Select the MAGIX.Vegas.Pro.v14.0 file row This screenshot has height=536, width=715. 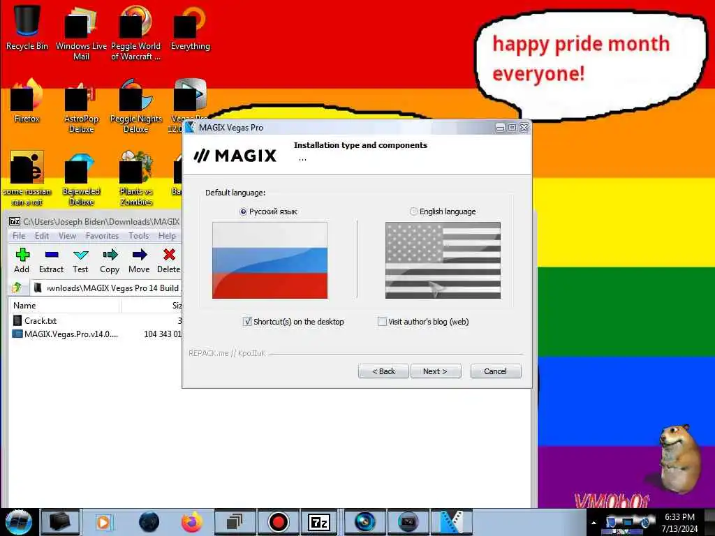(x=96, y=334)
